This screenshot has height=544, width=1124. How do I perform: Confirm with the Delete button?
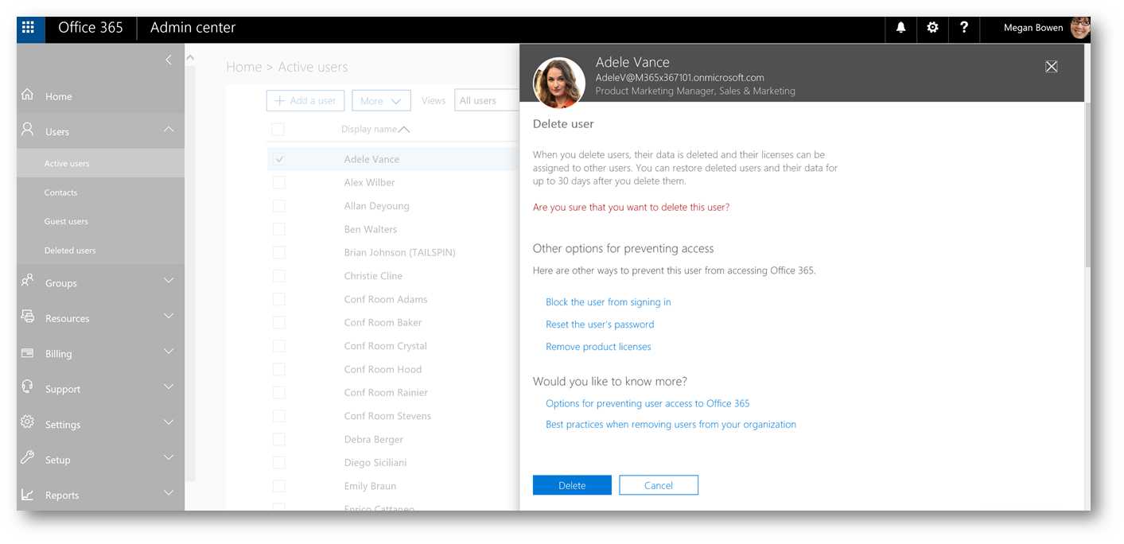pyautogui.click(x=572, y=485)
